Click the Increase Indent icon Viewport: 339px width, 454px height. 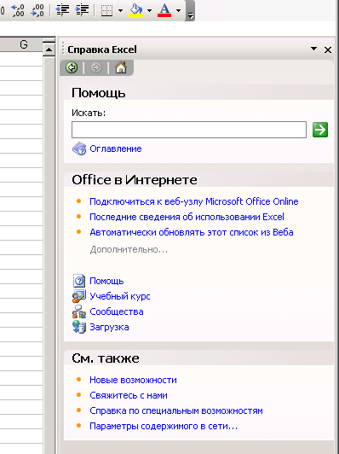[82, 11]
